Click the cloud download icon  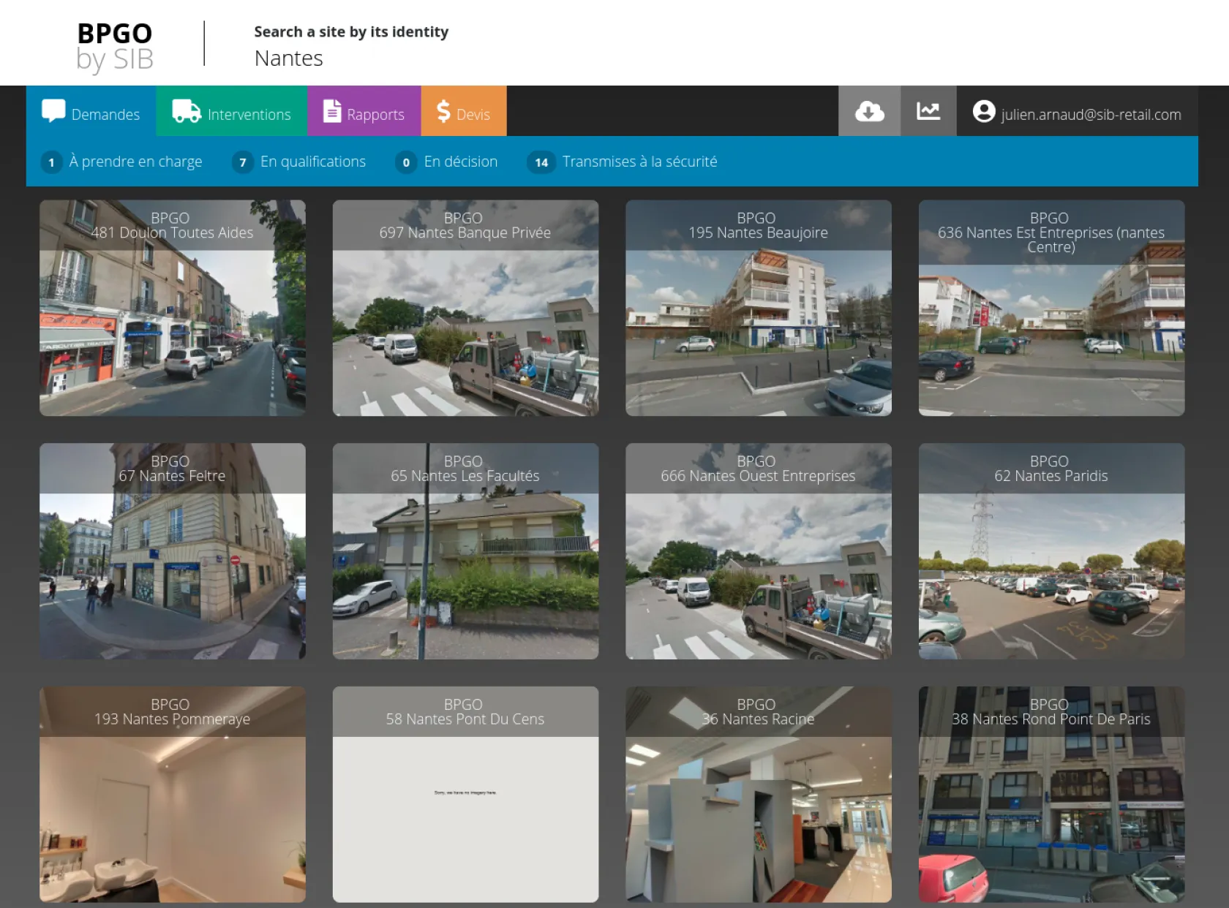pyautogui.click(x=869, y=111)
